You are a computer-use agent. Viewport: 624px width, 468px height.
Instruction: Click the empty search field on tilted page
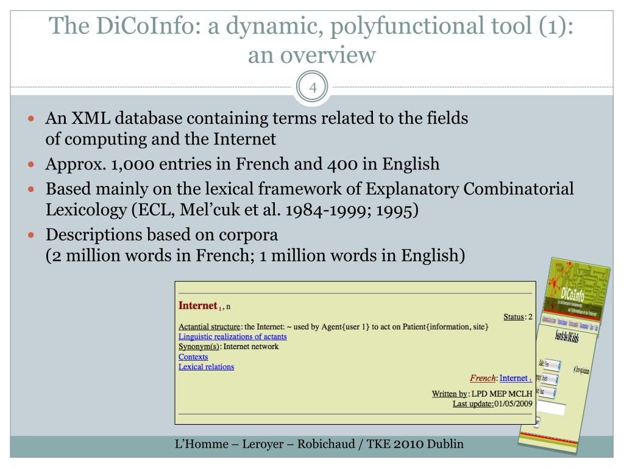(551, 409)
